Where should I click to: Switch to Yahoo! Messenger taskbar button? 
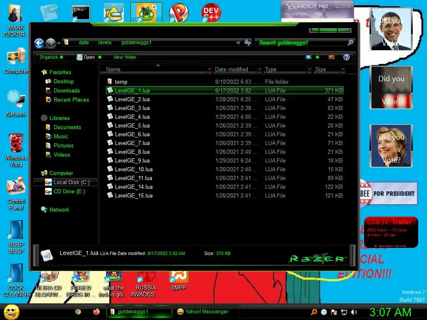point(206,312)
